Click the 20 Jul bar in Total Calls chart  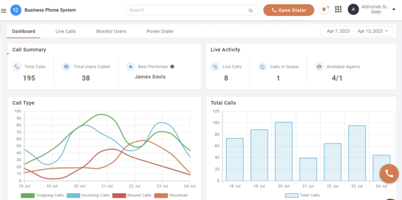coord(283,151)
